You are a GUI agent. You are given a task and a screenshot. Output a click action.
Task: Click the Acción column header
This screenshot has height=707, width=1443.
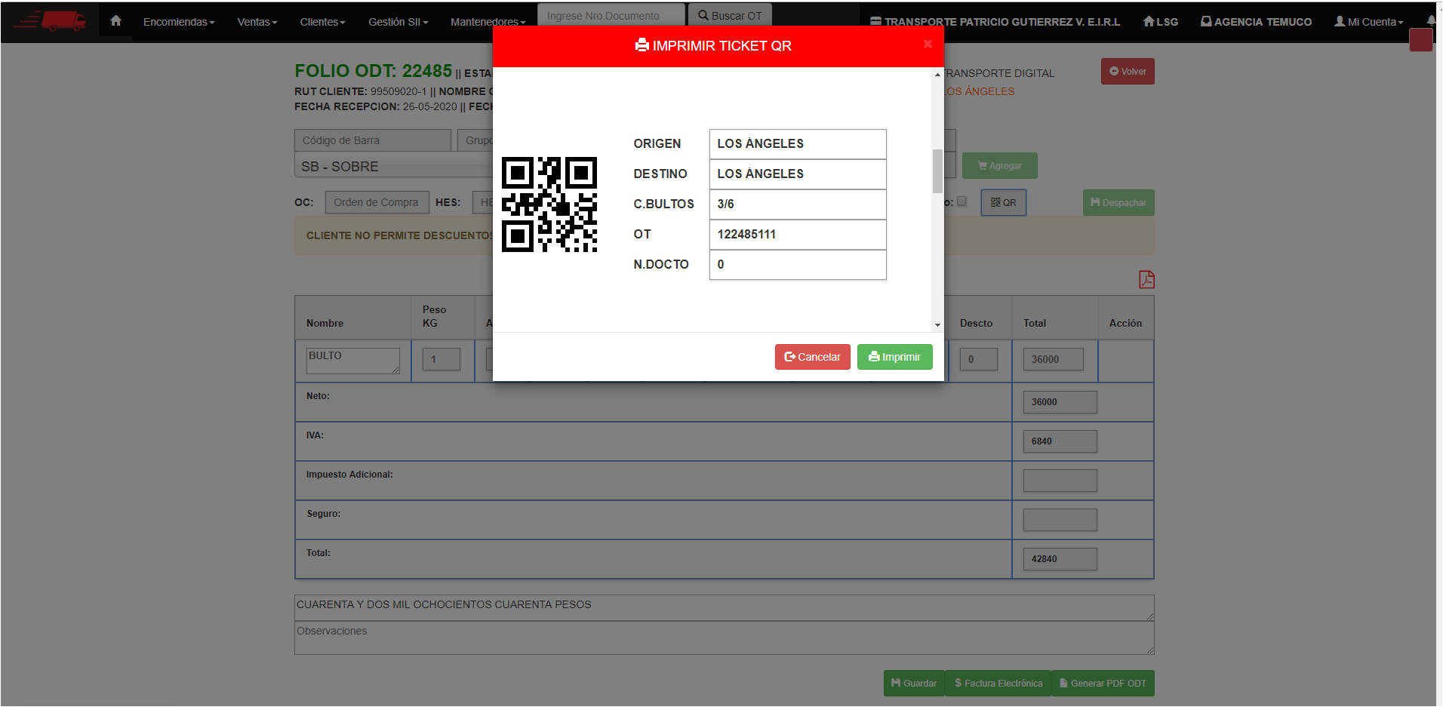[x=1125, y=323]
